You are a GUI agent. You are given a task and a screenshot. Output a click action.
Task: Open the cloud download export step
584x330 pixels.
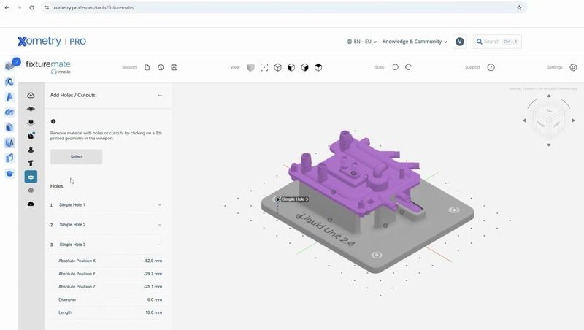tap(31, 204)
